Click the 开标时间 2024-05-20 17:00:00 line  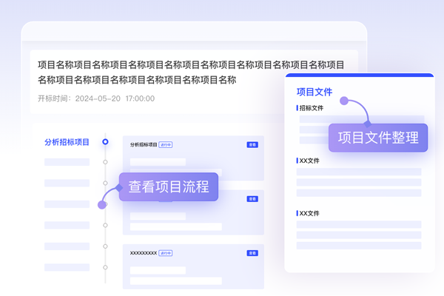[96, 98]
